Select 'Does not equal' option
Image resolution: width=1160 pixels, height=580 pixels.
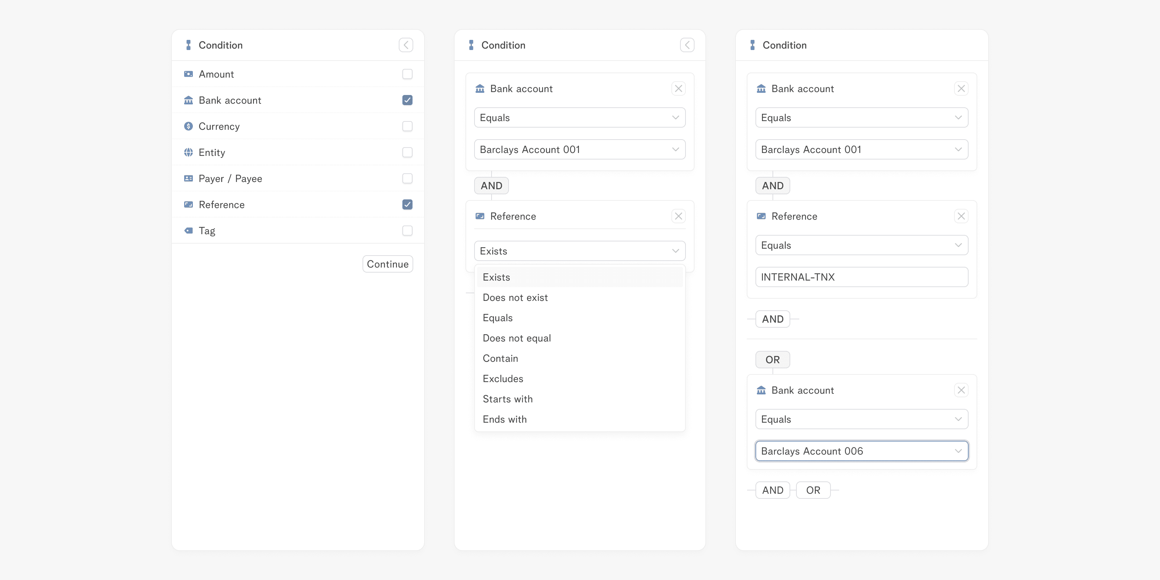(517, 338)
